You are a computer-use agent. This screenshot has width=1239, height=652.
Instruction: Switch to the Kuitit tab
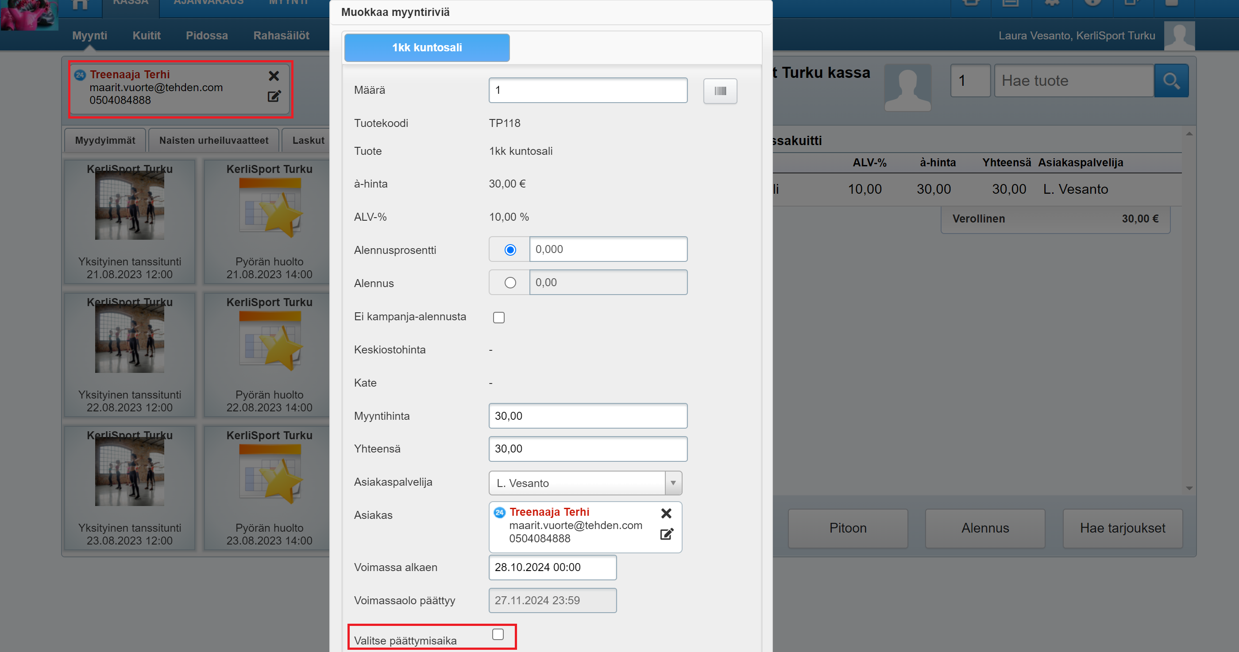[146, 35]
